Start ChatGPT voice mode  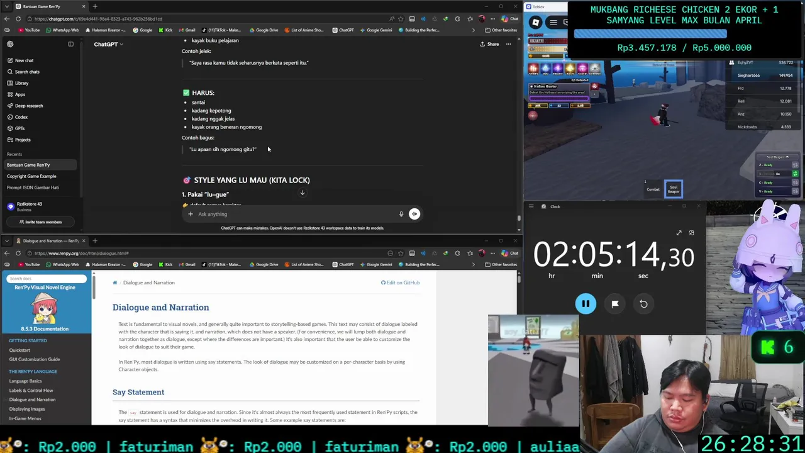[x=414, y=214]
